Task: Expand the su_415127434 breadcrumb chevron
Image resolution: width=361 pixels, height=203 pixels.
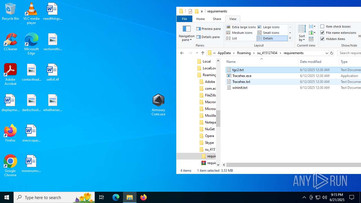Action: click(x=280, y=53)
